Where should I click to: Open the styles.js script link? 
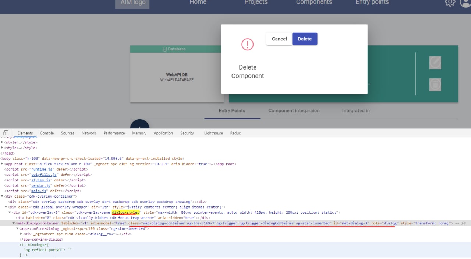click(x=41, y=180)
